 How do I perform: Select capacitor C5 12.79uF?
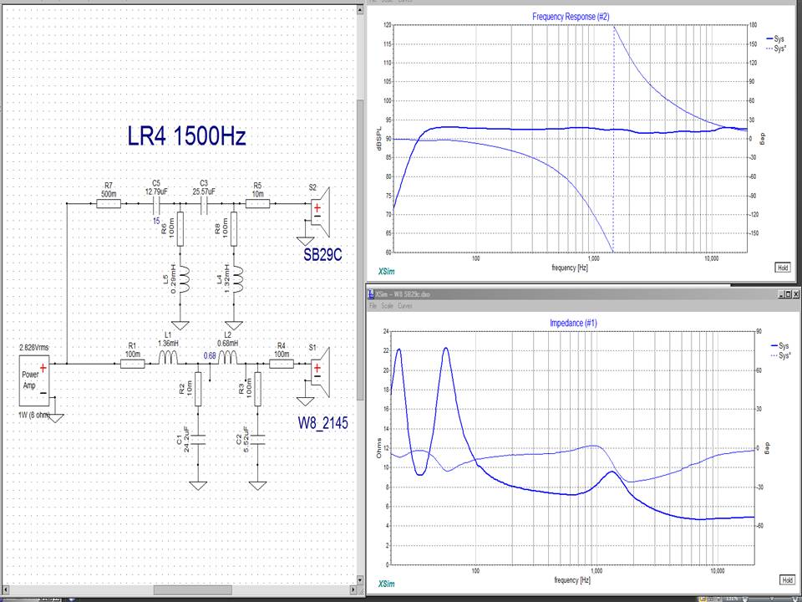pos(156,207)
